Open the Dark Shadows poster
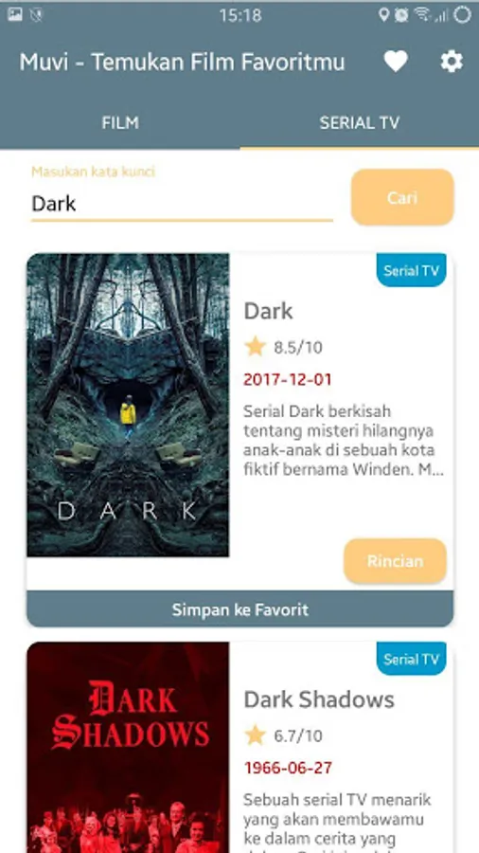Image resolution: width=479 pixels, height=853 pixels. click(x=128, y=748)
